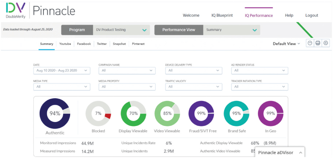333x158 pixels.
Task: Click the print report icon
Action: coord(318,43)
